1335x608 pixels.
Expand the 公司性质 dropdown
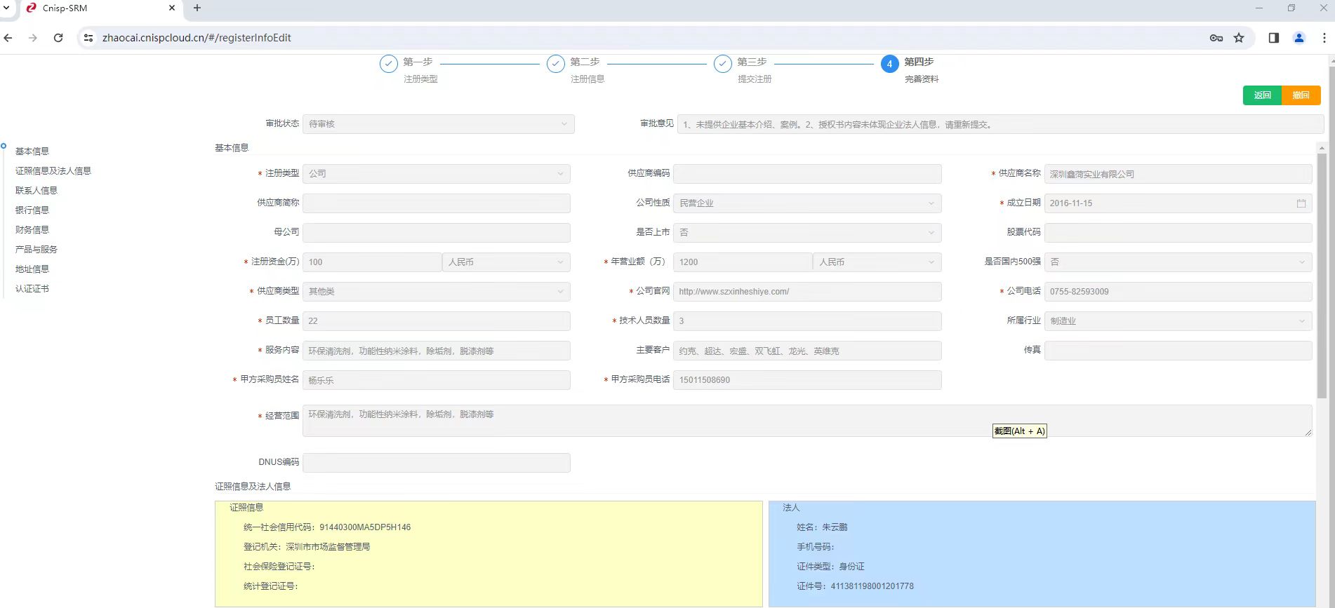(x=807, y=203)
